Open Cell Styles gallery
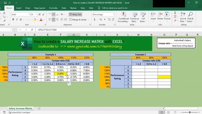 pyautogui.click(x=143, y=17)
